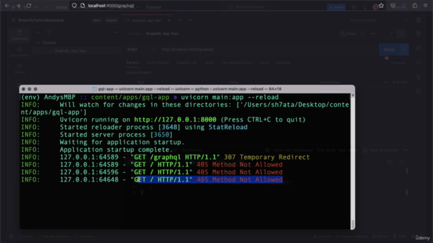Select the Authorization tab
The height and width of the screenshot is (243, 433).
tap(158, 63)
